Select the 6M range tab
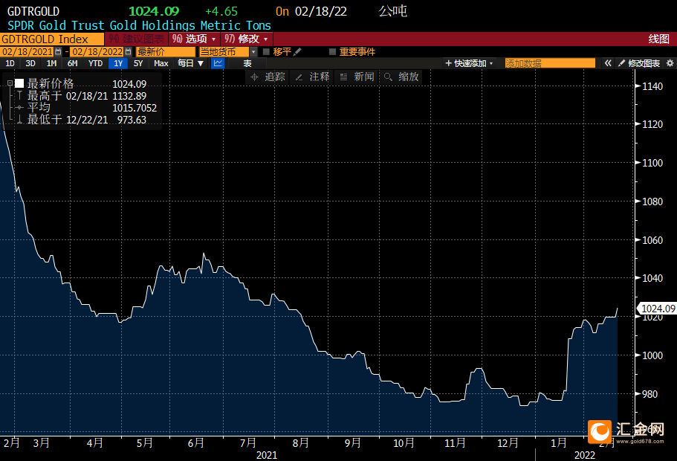The height and width of the screenshot is (461, 677). [73, 63]
